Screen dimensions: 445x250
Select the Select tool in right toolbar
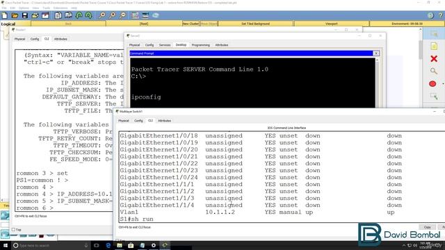[434, 34]
